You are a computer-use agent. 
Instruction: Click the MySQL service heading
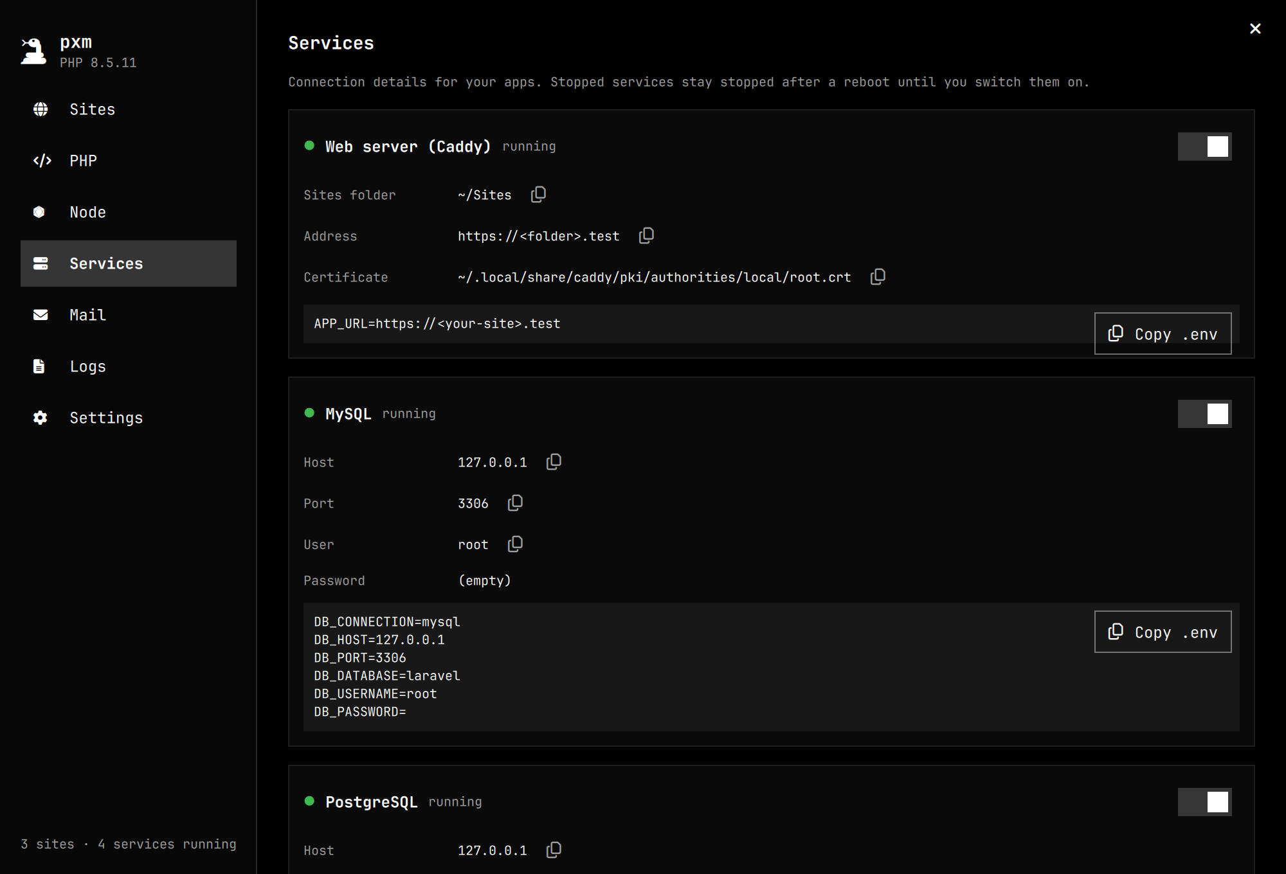(349, 414)
